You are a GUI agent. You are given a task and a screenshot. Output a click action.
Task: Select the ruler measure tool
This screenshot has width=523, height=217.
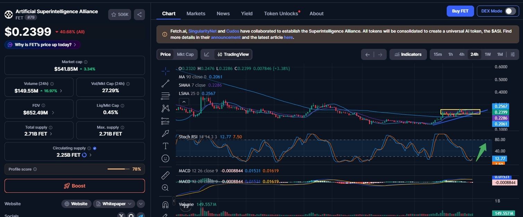click(x=165, y=175)
